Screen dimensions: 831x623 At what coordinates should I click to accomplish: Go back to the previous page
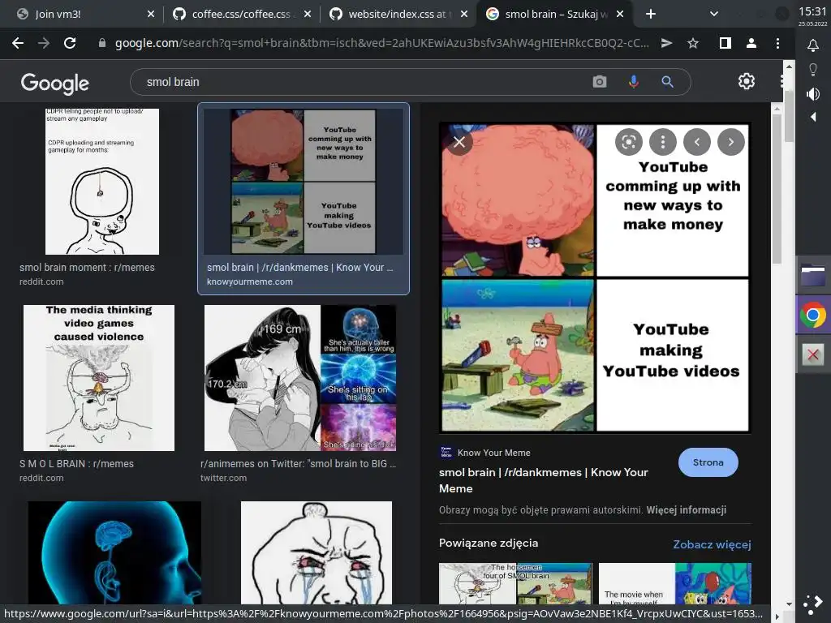tap(18, 44)
